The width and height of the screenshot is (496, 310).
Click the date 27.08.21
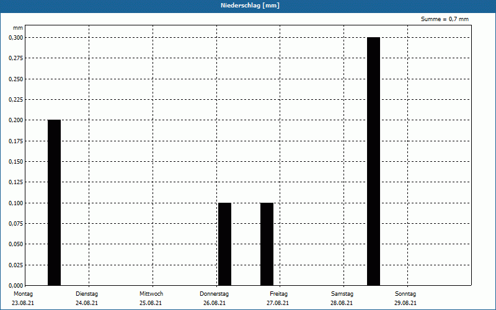coord(277,303)
